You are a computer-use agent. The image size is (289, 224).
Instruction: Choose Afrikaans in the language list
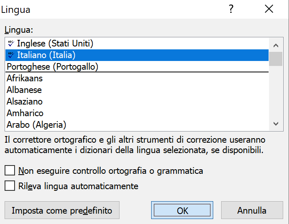pyautogui.click(x=137, y=78)
